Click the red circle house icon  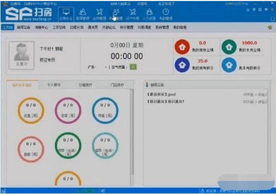click(182, 47)
